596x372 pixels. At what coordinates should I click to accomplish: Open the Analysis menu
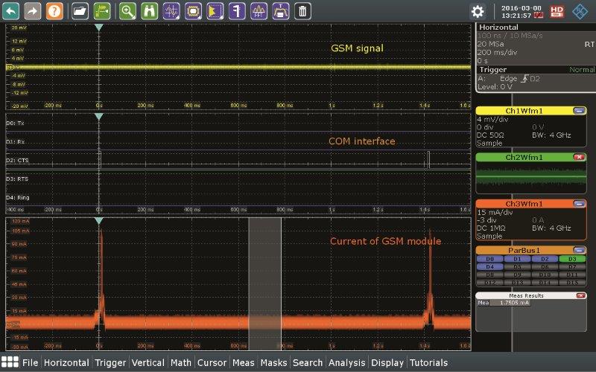point(346,363)
